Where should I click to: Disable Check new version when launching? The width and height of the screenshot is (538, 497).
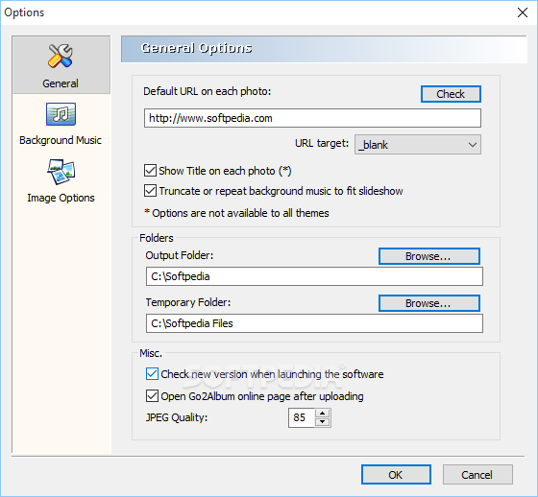[152, 374]
